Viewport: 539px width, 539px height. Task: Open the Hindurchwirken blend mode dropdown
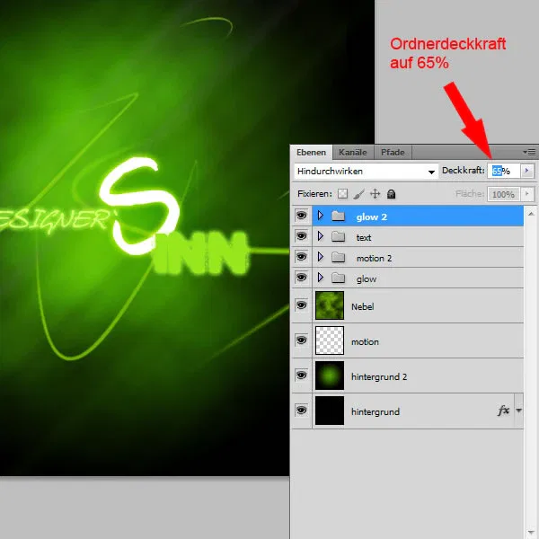point(367,172)
